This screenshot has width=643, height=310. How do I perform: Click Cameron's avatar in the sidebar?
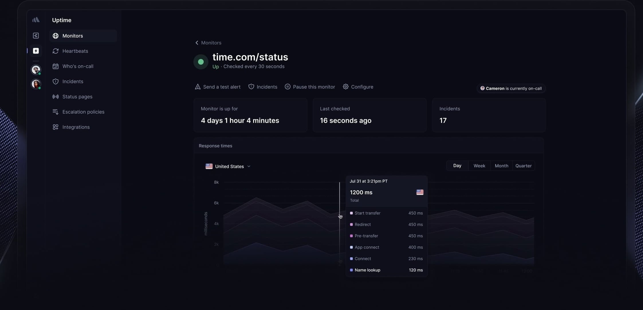pyautogui.click(x=36, y=70)
